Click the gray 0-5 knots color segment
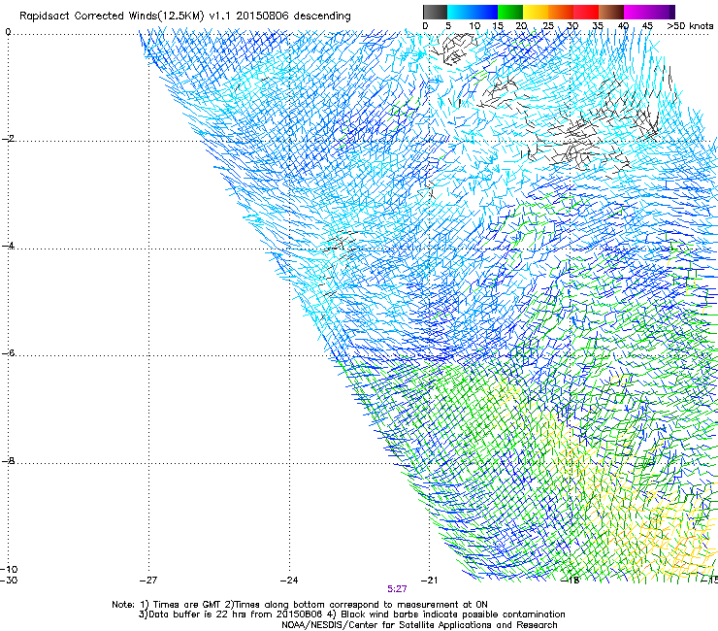 [x=435, y=12]
